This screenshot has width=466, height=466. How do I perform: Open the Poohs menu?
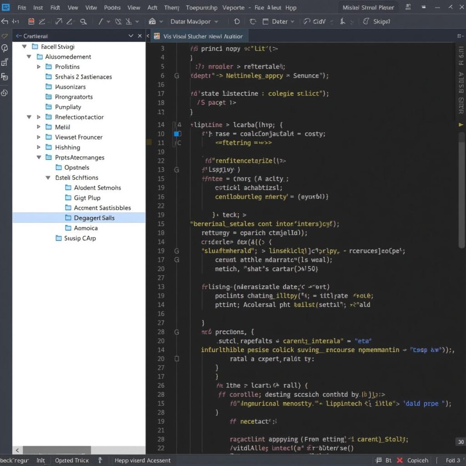112,7
